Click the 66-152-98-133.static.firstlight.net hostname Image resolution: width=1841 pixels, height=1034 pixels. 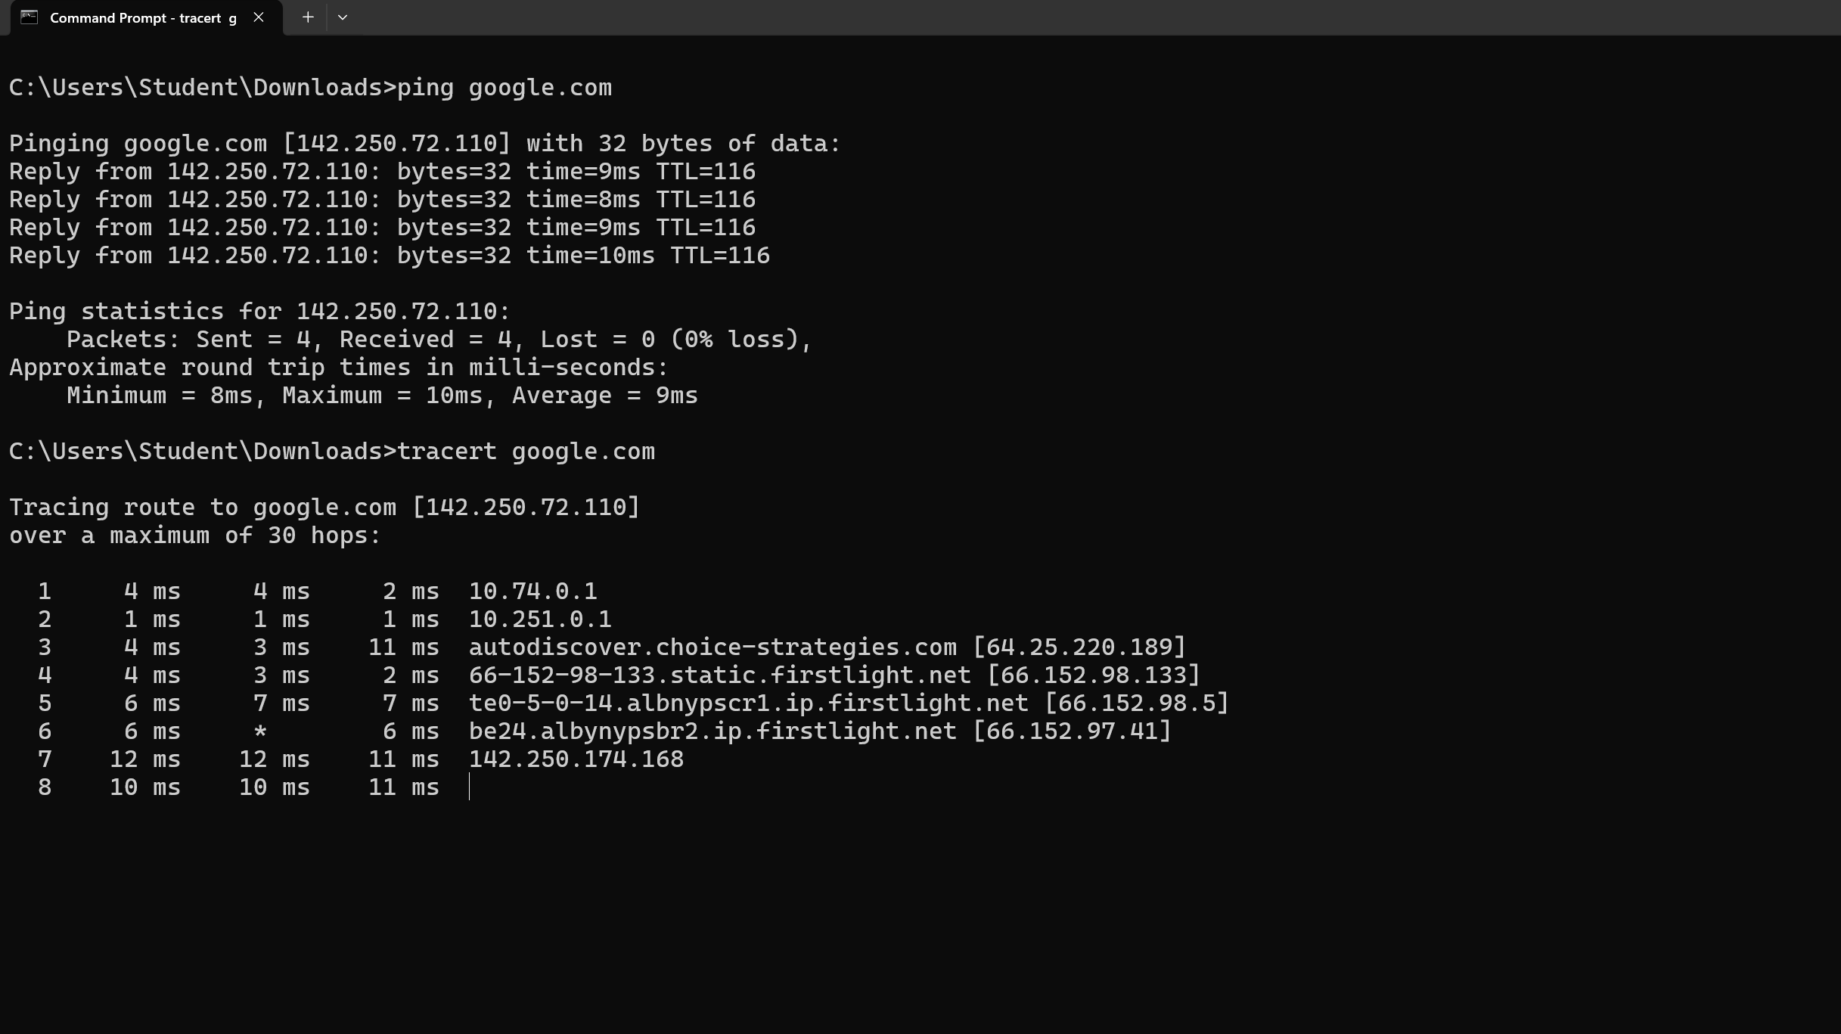[720, 675]
